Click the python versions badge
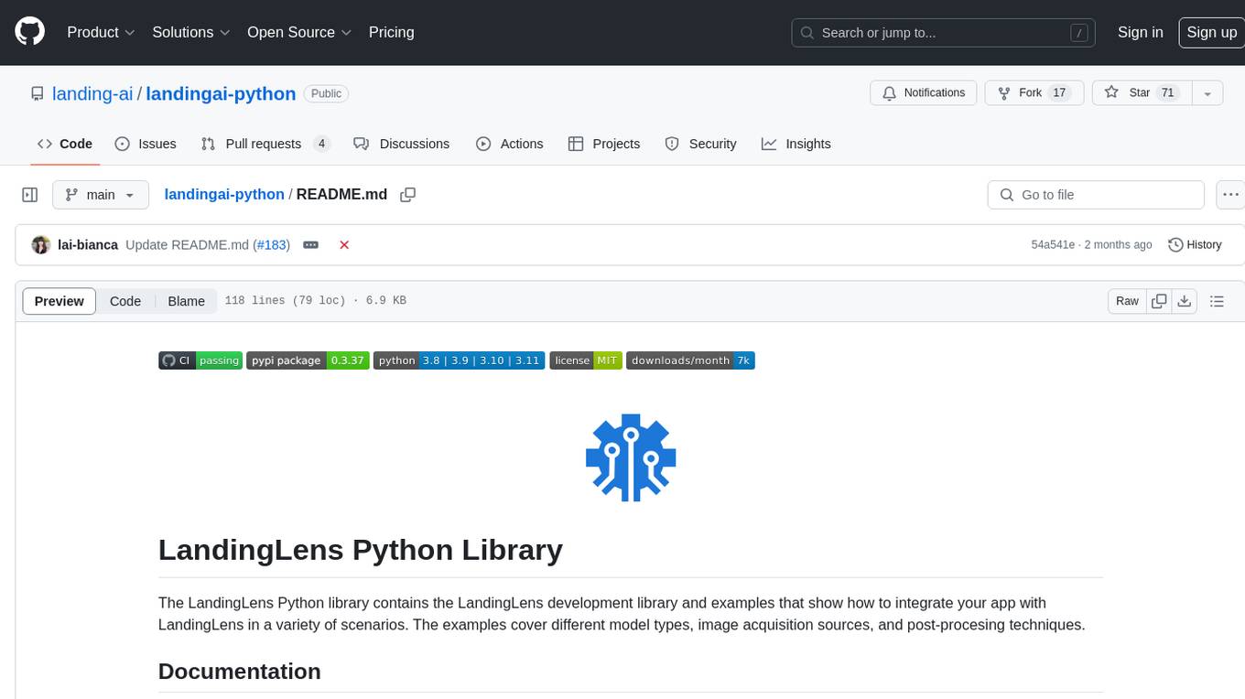 pos(459,360)
